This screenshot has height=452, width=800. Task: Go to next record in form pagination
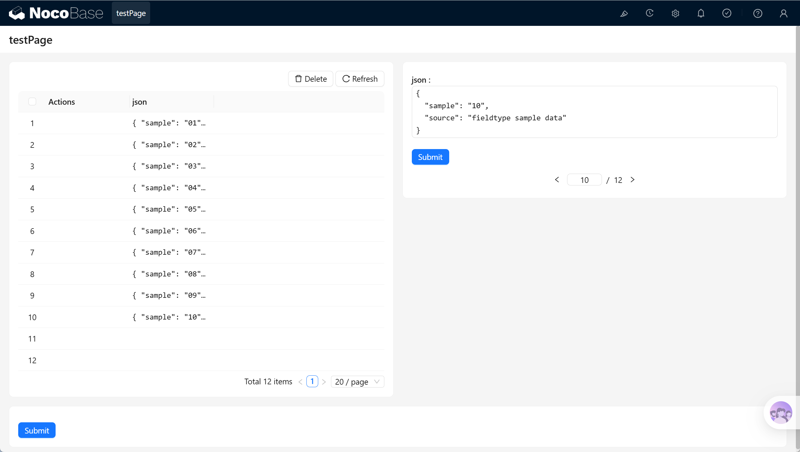[x=633, y=180]
